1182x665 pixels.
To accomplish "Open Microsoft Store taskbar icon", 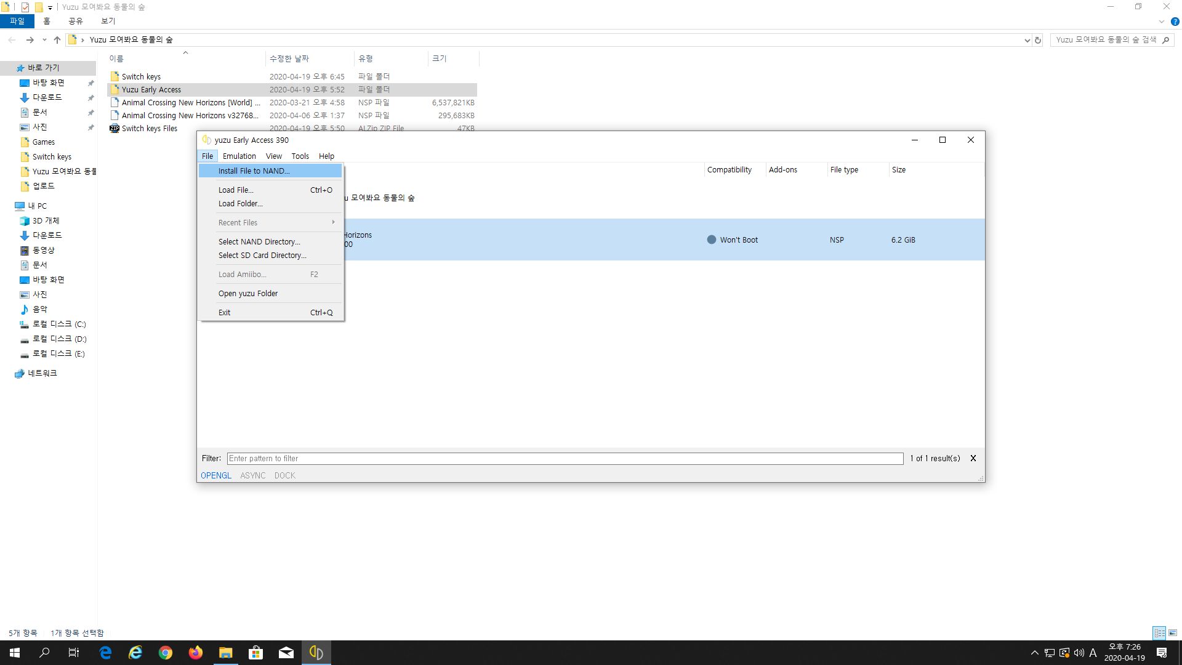I will pyautogui.click(x=255, y=653).
